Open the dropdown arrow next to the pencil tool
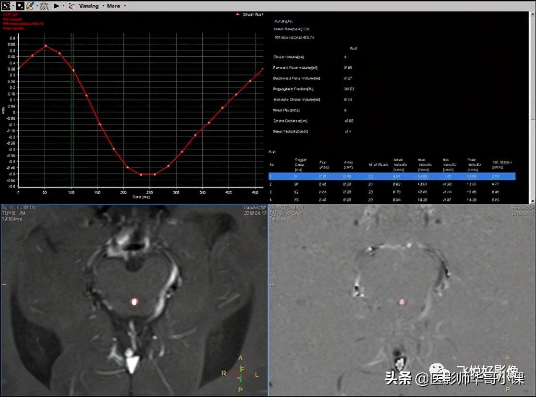 (37, 6)
